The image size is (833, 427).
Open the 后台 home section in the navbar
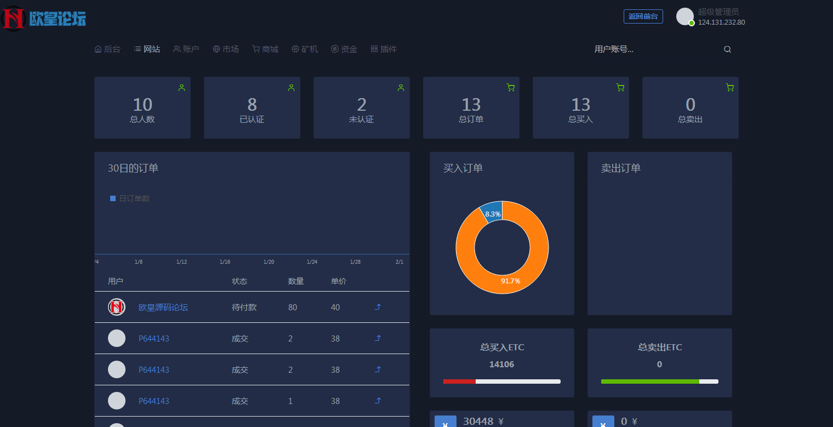[107, 49]
